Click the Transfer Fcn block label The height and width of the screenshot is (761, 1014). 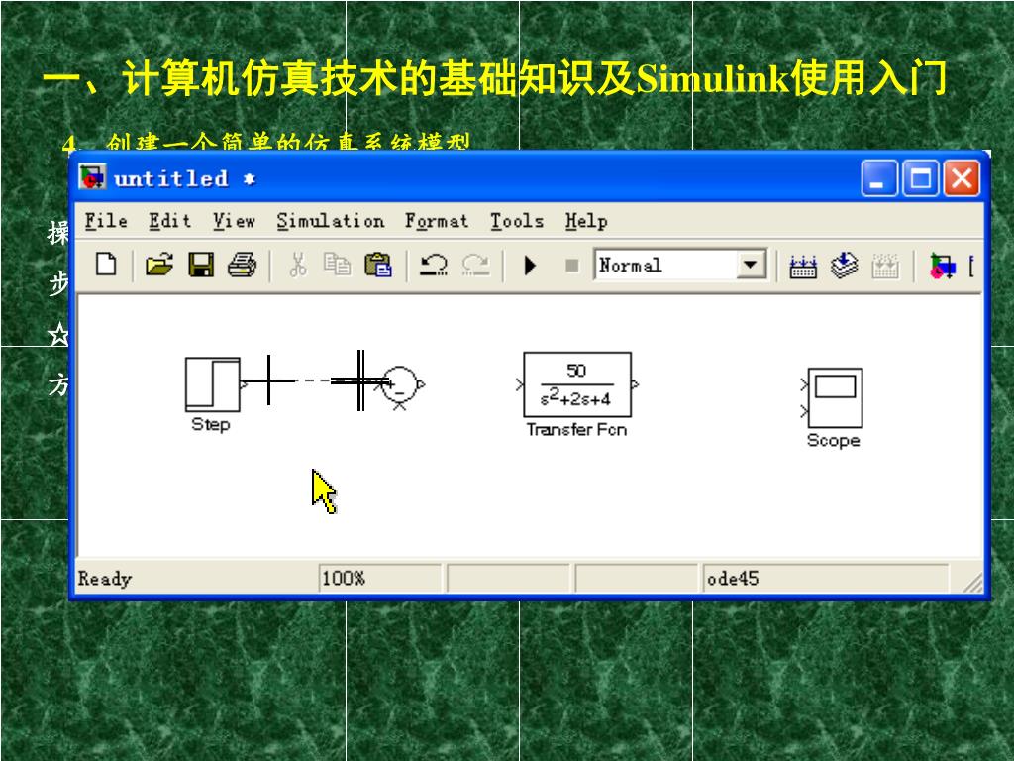click(x=577, y=430)
